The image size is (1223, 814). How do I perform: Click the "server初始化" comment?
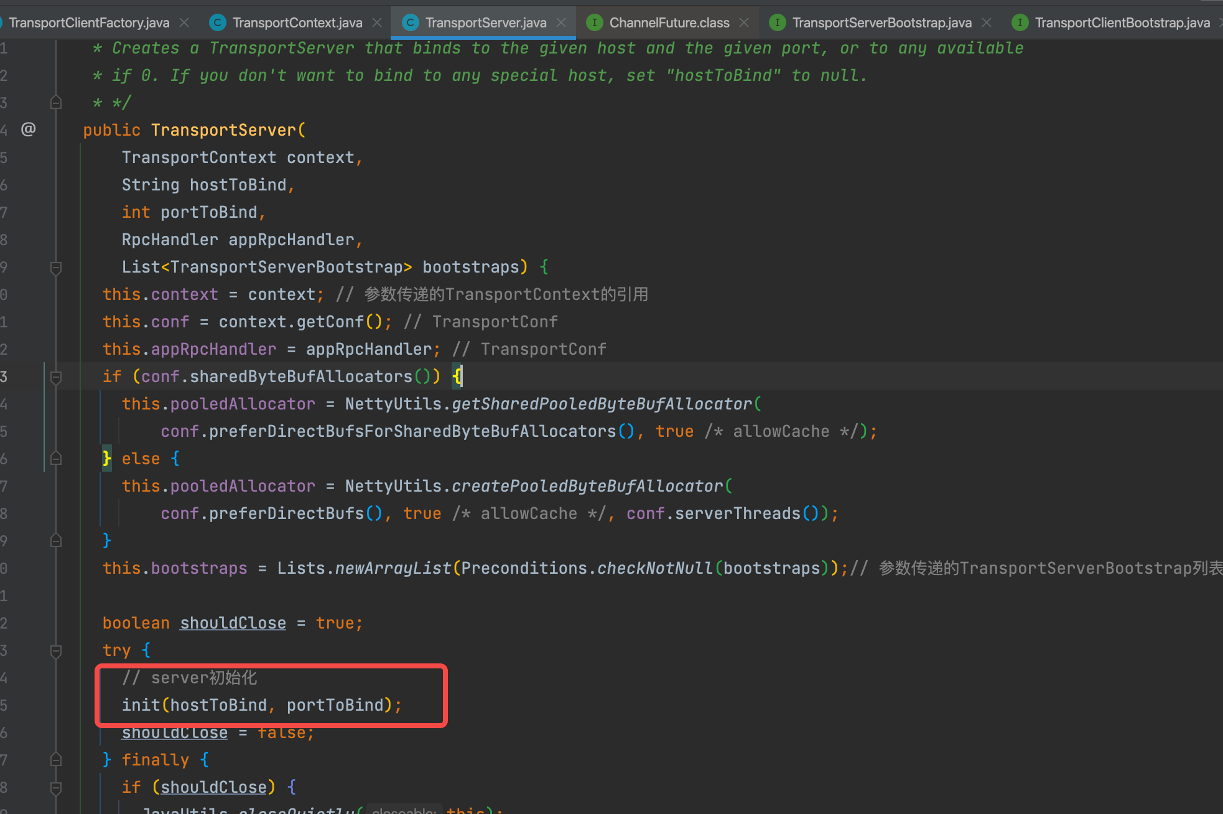(x=190, y=678)
